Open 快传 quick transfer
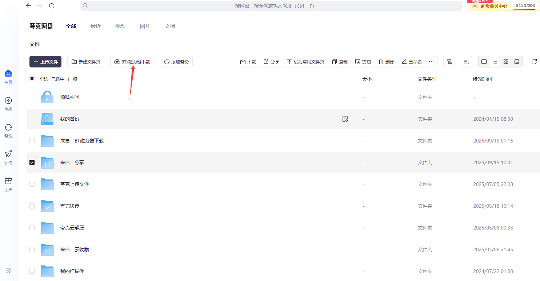 [x=8, y=158]
